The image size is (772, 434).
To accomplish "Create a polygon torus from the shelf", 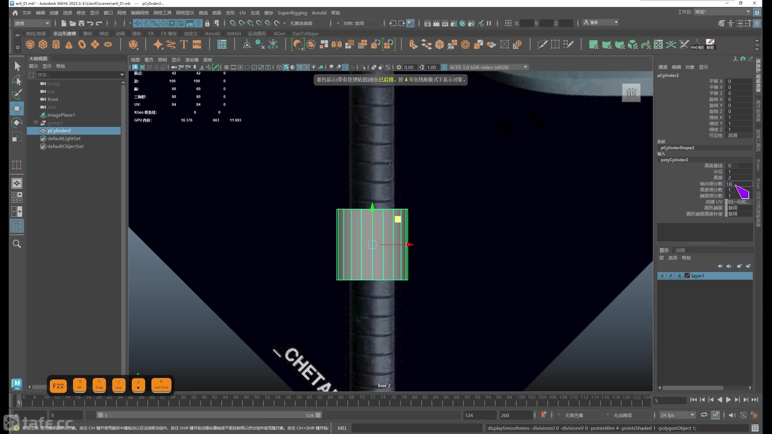I will pyautogui.click(x=82, y=45).
